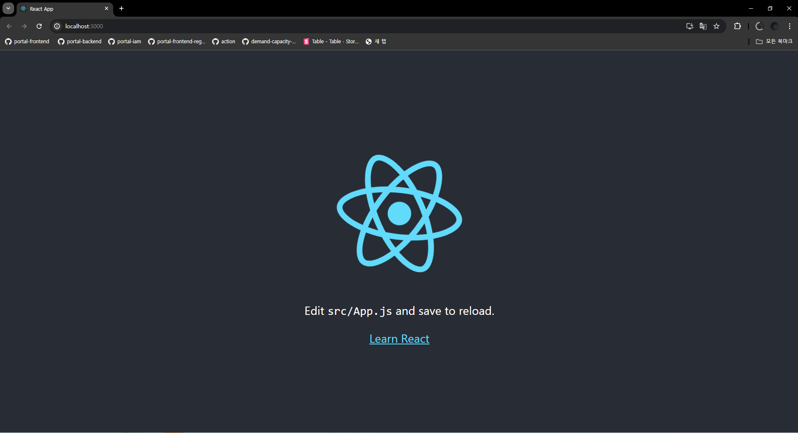Click the spinning React logo
This screenshot has height=433, width=798.
click(x=399, y=213)
